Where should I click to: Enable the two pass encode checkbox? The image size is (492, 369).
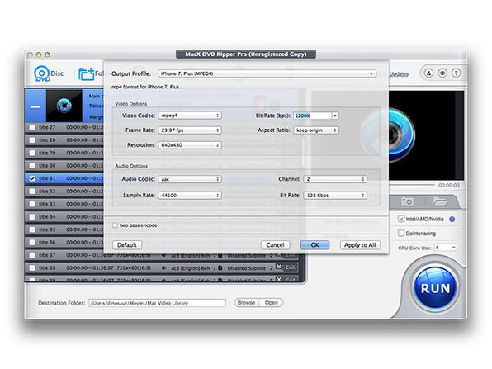(x=115, y=225)
